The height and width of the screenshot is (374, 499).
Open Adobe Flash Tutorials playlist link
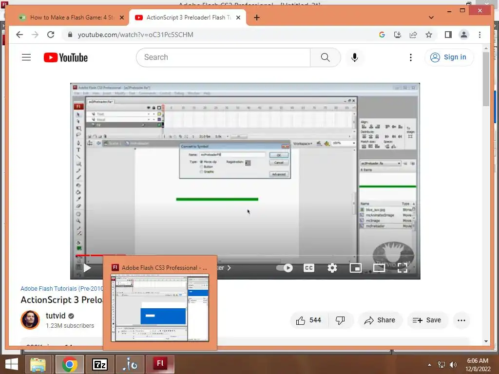(x=62, y=289)
